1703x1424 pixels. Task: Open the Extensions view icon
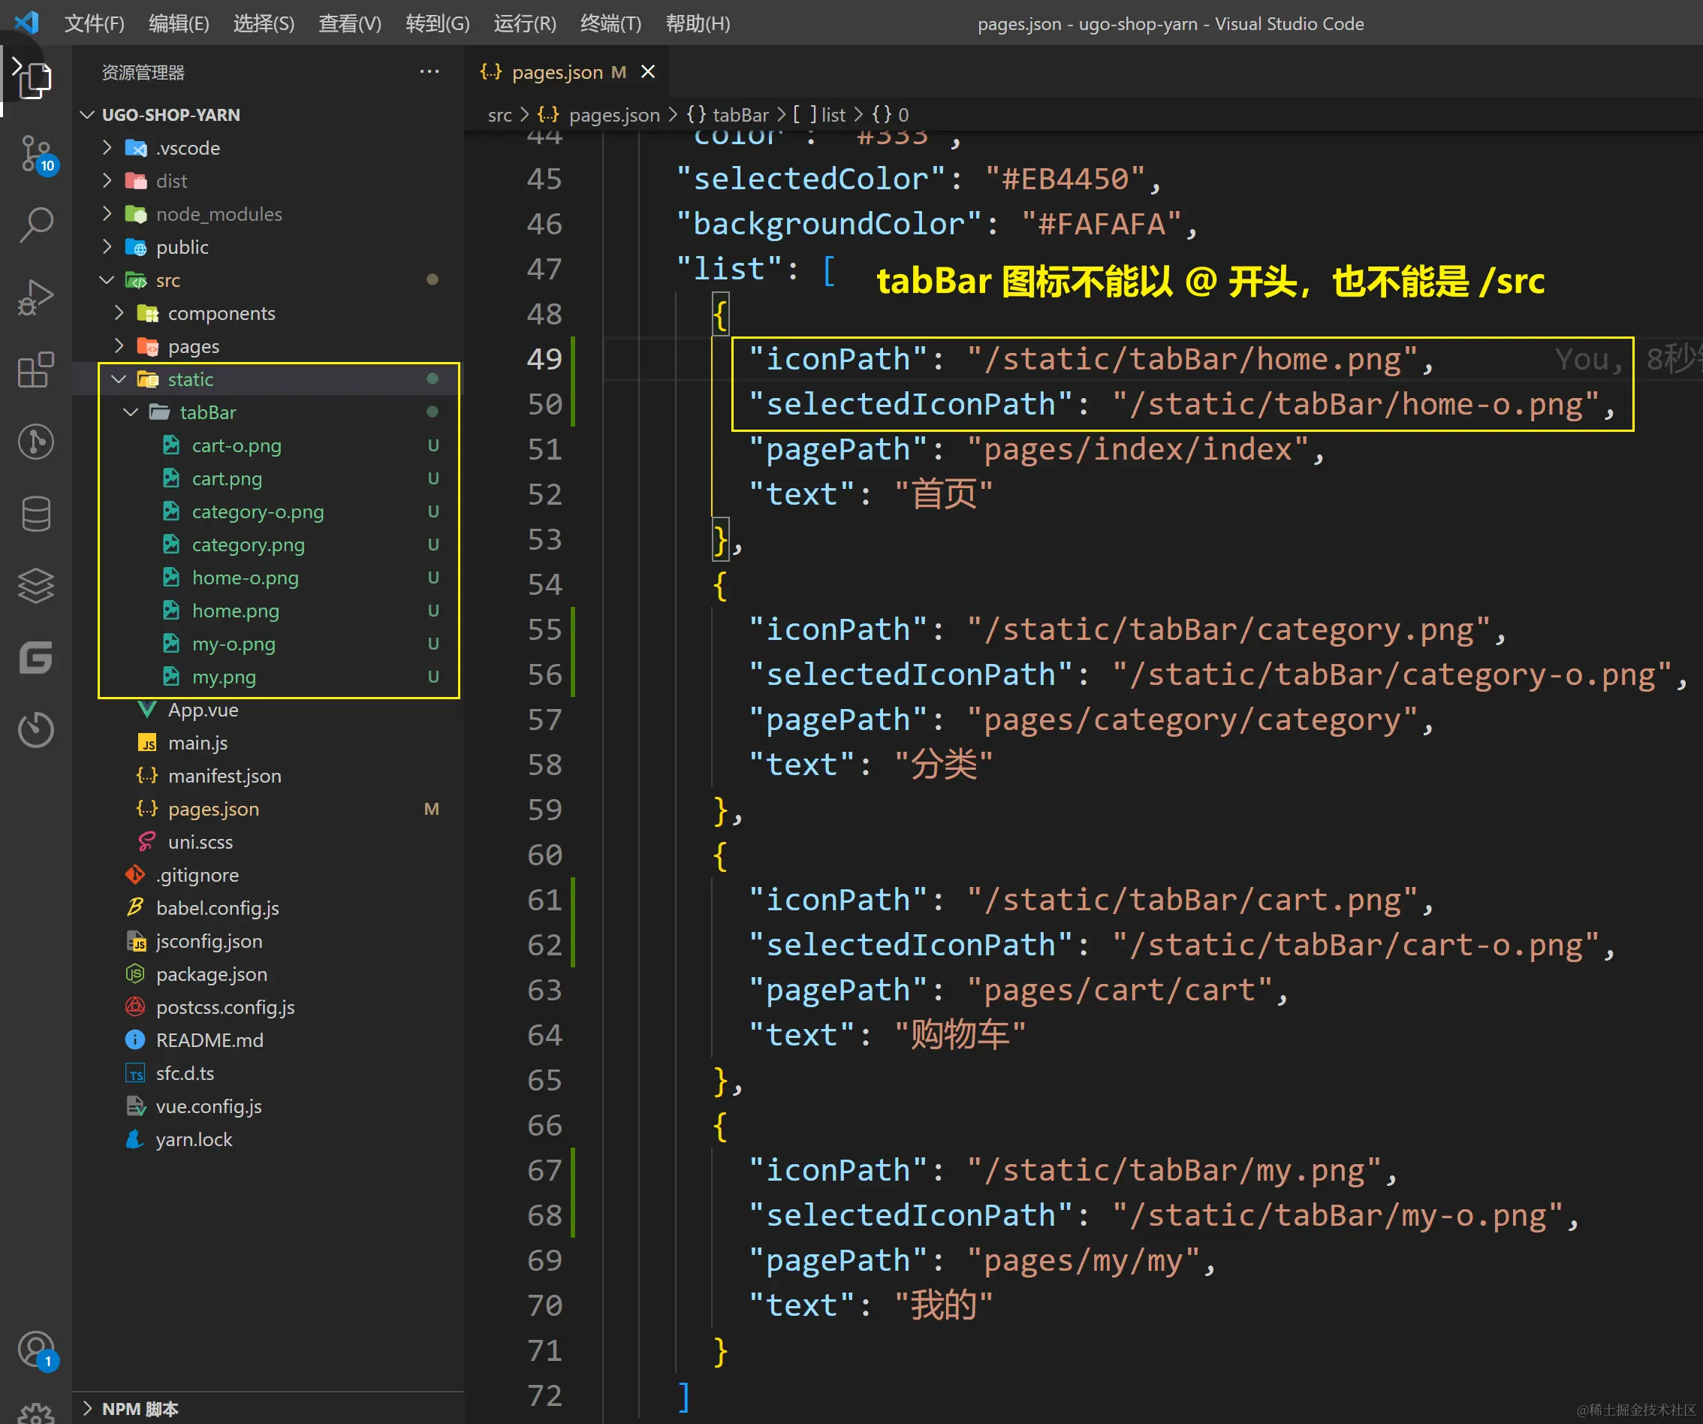click(x=36, y=370)
